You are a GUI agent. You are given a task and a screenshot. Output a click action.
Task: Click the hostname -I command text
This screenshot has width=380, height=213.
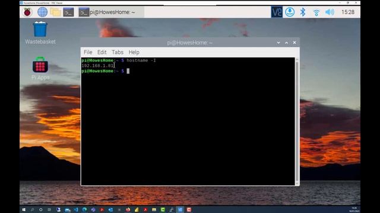point(141,60)
